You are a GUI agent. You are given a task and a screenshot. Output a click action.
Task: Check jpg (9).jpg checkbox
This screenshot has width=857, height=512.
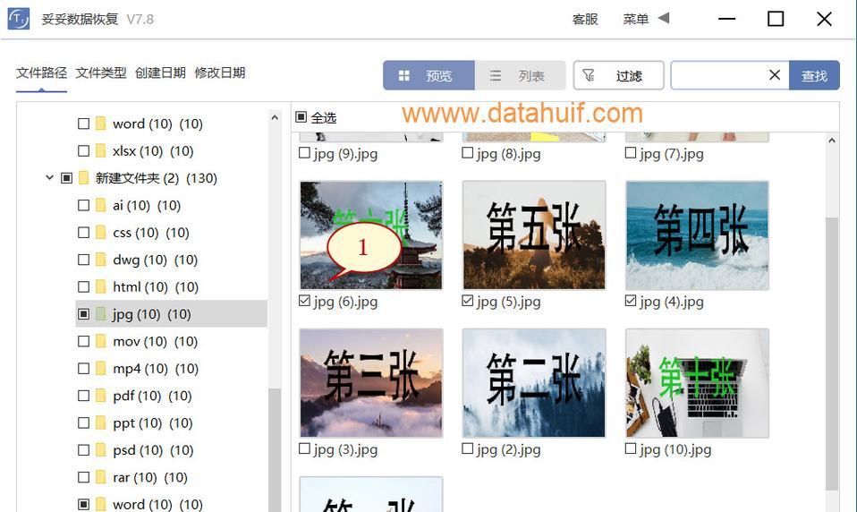click(x=304, y=152)
